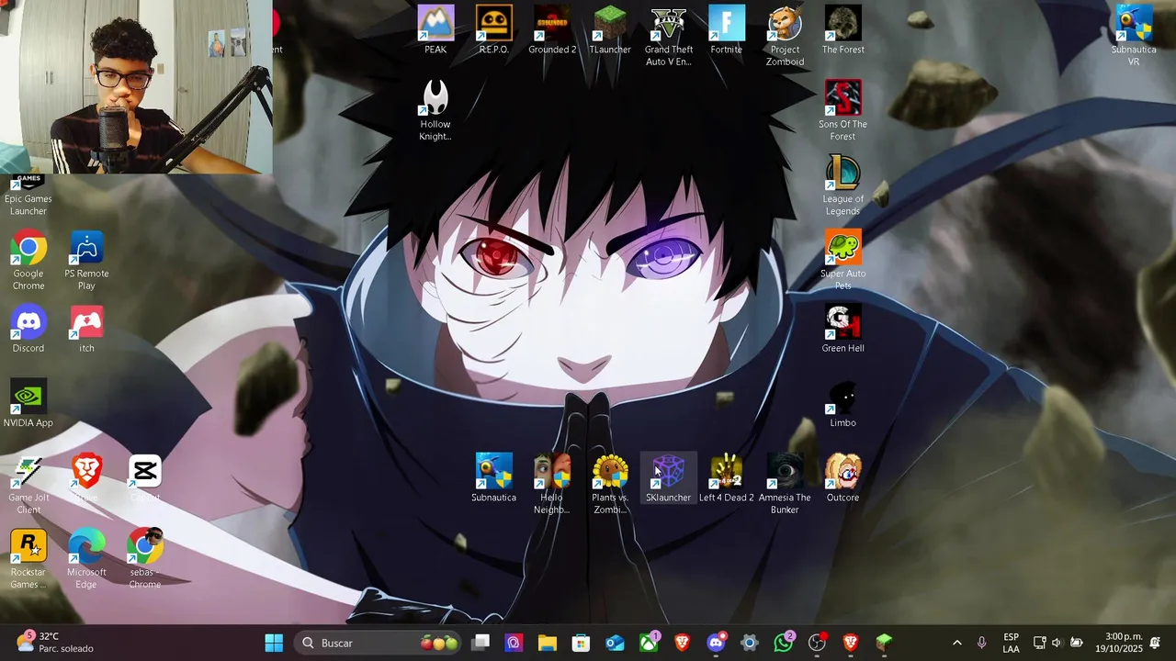Image resolution: width=1176 pixels, height=661 pixels.
Task: Launch Left 4 Dead 2 shortcut
Action: [726, 478]
